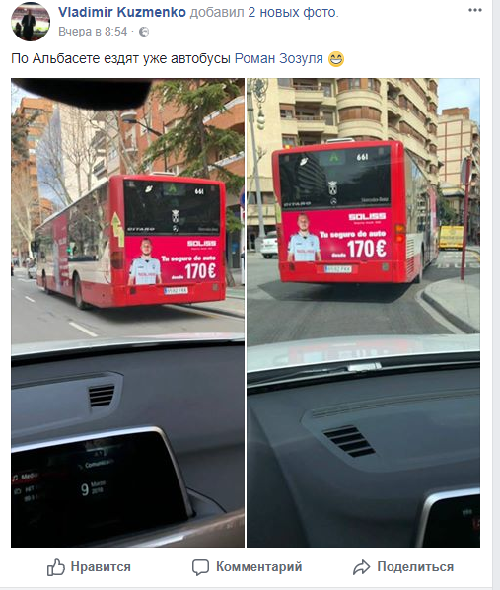Click Vladimir Kuzmenko's profile picture
Screen dimensions: 500x590
click(x=31, y=22)
